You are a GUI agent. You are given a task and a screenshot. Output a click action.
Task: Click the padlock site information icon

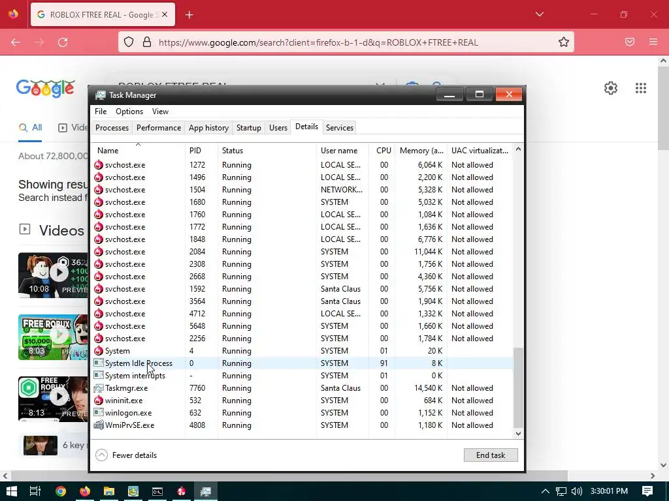click(147, 42)
